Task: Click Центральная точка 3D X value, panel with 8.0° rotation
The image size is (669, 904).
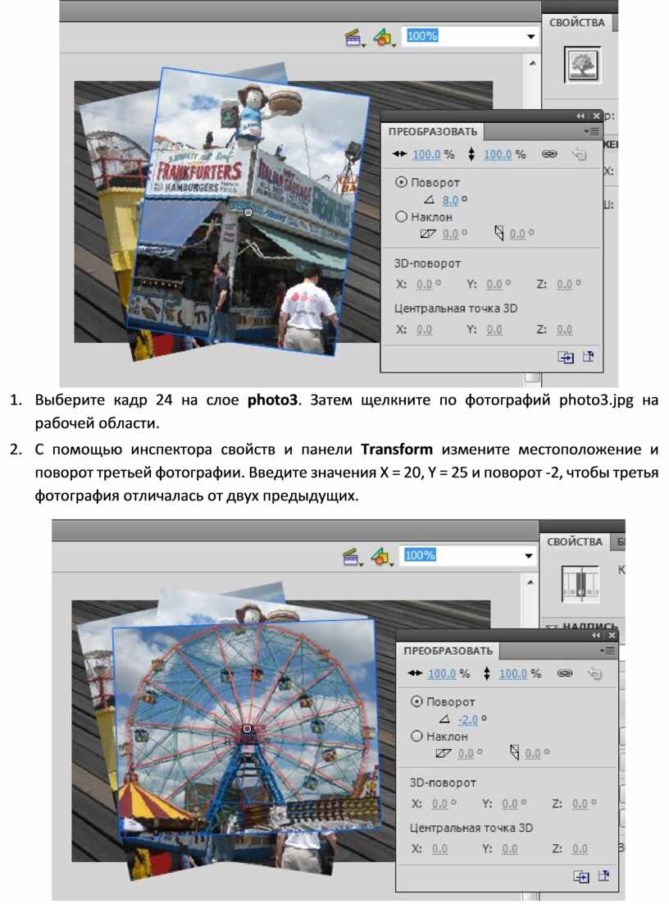Action: 425,329
